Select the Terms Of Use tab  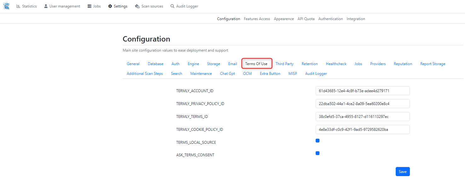coord(256,64)
